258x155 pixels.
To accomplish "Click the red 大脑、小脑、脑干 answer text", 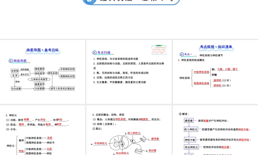I will pyautogui.click(x=227, y=69).
